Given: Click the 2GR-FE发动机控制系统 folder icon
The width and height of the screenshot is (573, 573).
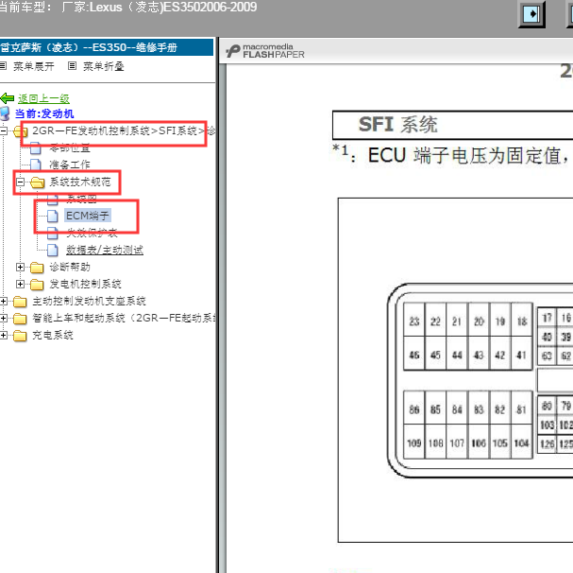Looking at the screenshot, I should [x=20, y=131].
